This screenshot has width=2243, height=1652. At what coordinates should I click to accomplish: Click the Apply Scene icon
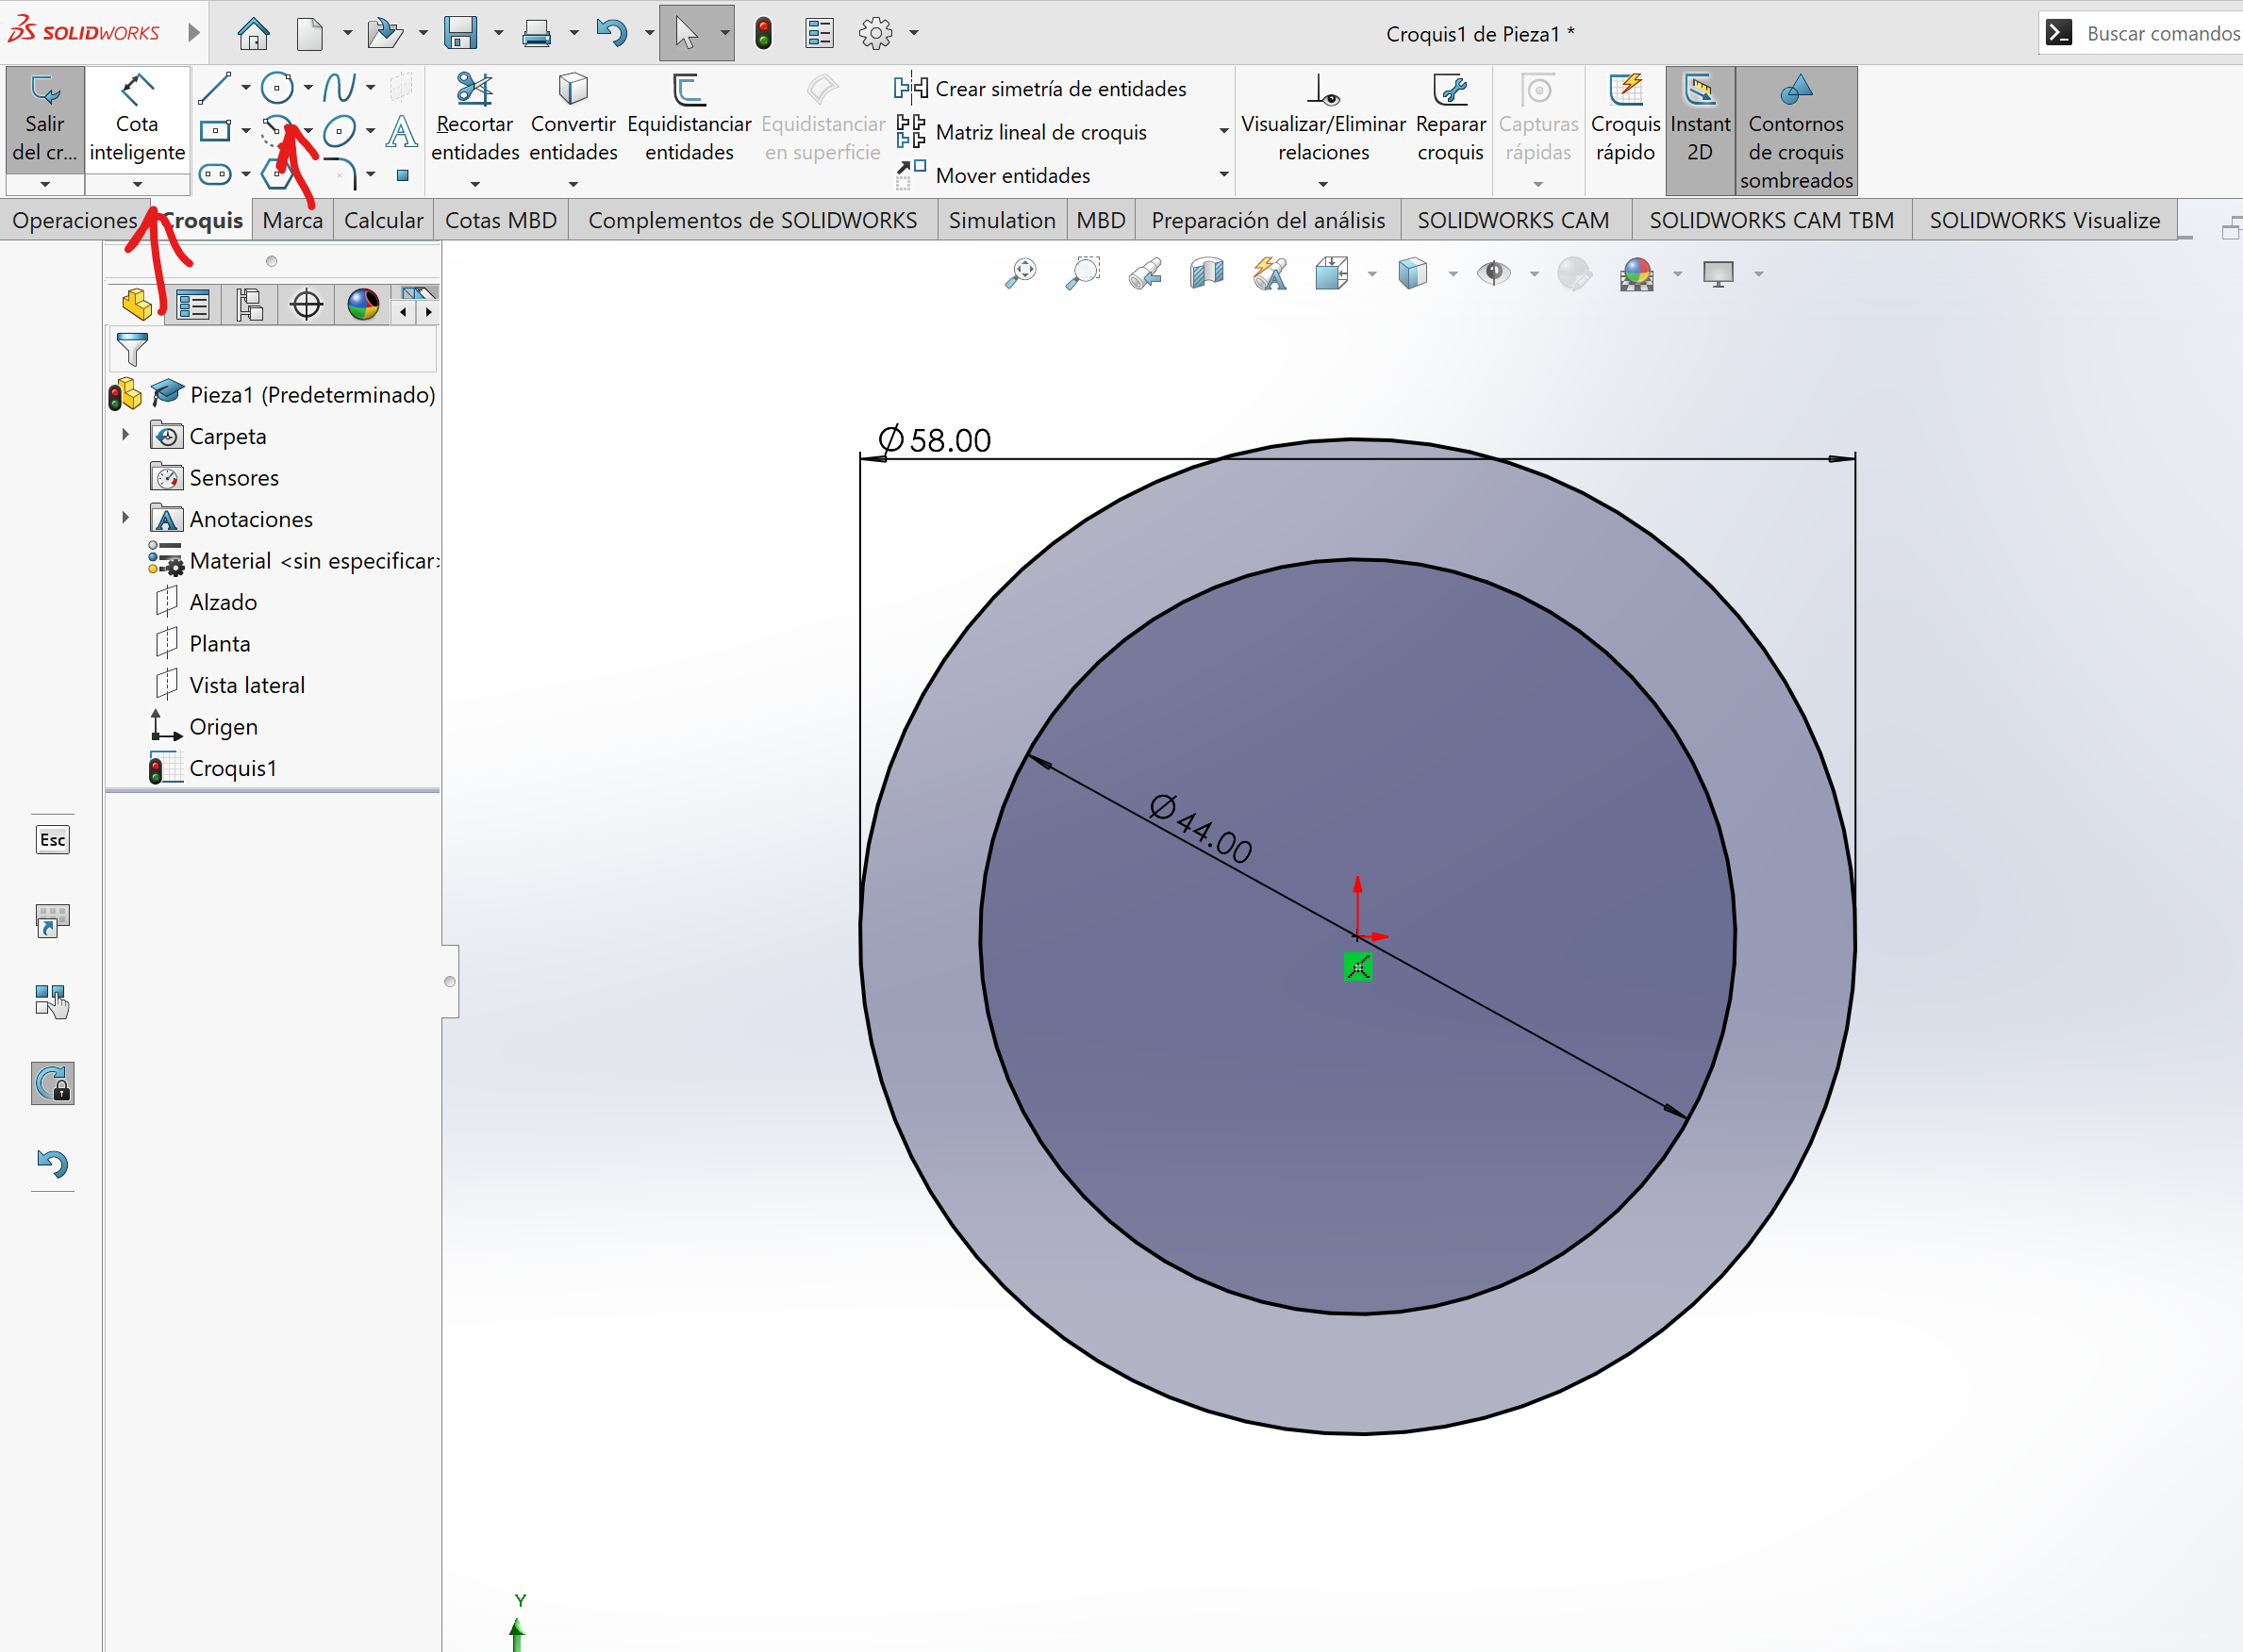point(1637,273)
